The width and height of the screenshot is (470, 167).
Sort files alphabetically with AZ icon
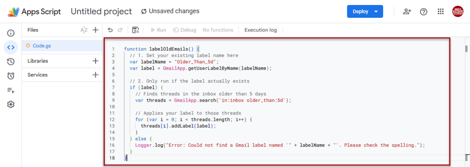coord(84,30)
